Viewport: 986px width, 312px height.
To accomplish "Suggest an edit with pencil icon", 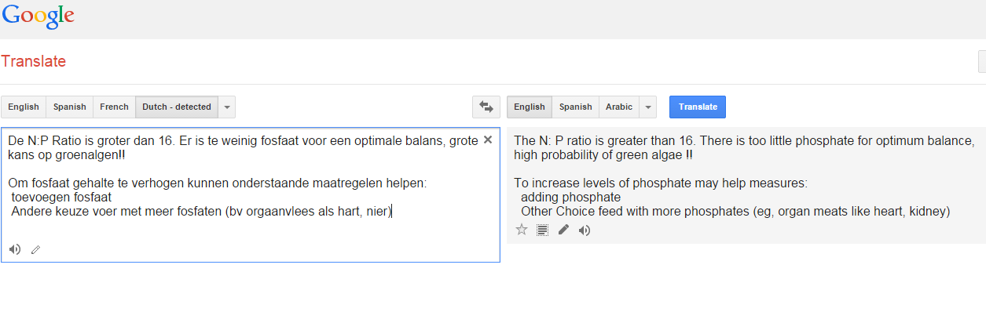I will pyautogui.click(x=563, y=230).
